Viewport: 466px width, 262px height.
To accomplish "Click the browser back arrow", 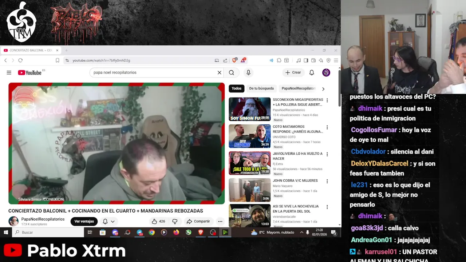I will point(5,60).
